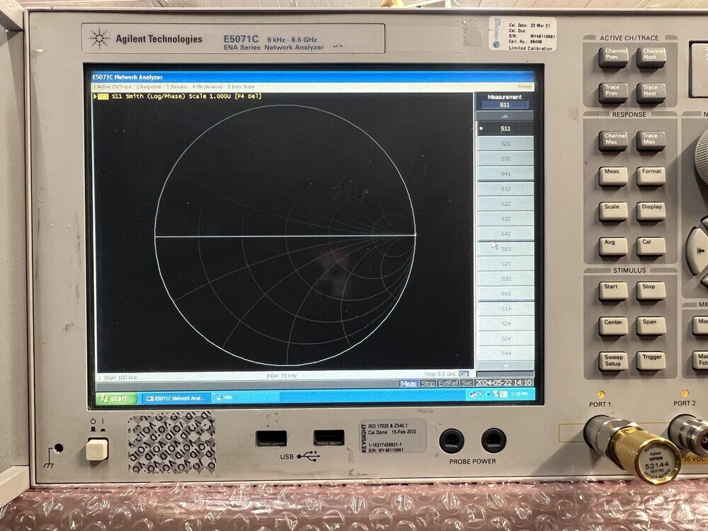The height and width of the screenshot is (531, 708).
Task: Choose the S33 softkey
Action: click(506, 278)
